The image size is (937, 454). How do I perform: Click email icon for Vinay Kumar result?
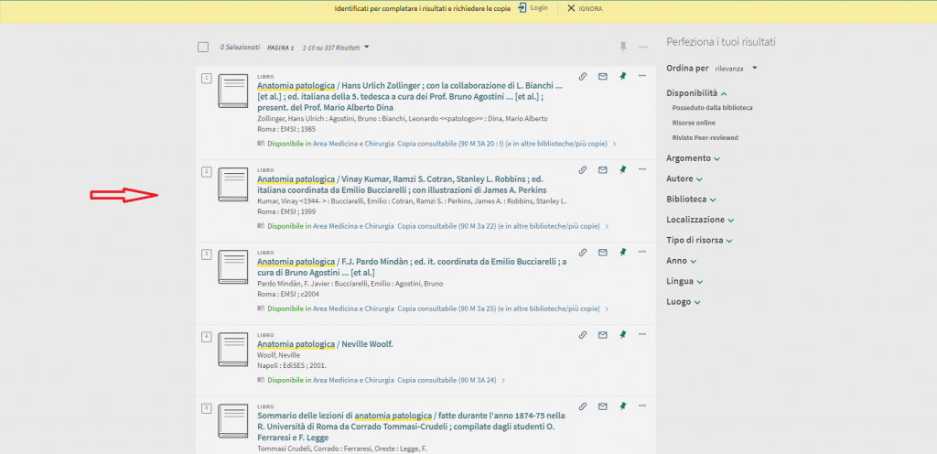click(602, 169)
